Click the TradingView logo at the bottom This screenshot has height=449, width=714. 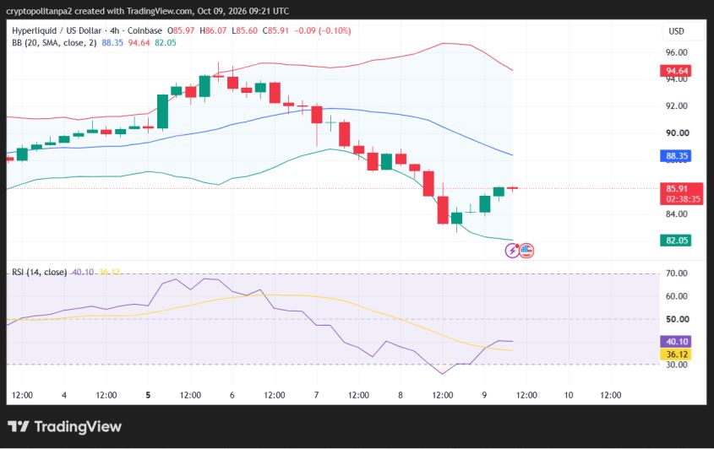point(65,426)
